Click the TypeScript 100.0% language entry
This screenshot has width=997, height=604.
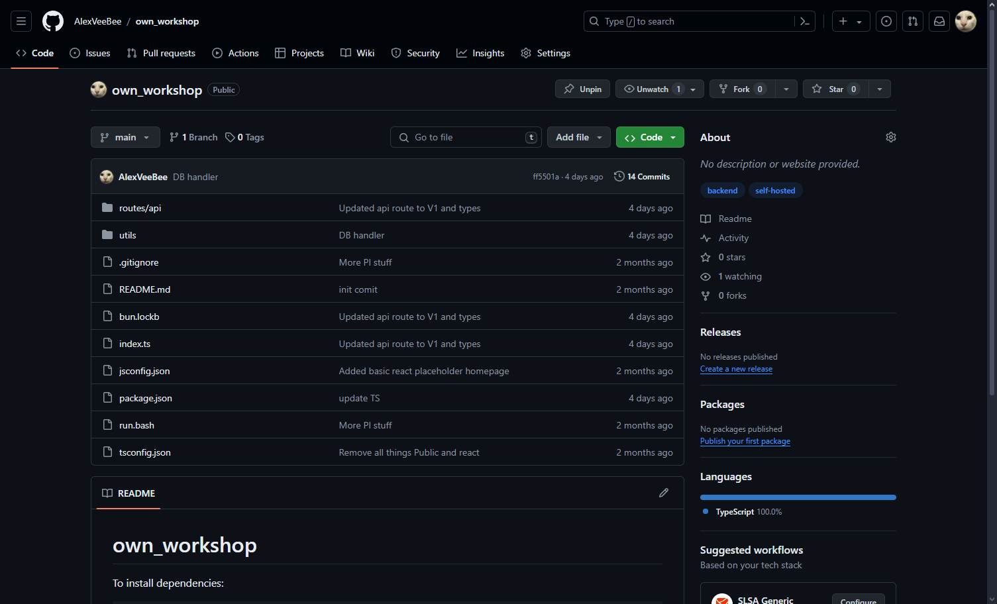tap(743, 512)
